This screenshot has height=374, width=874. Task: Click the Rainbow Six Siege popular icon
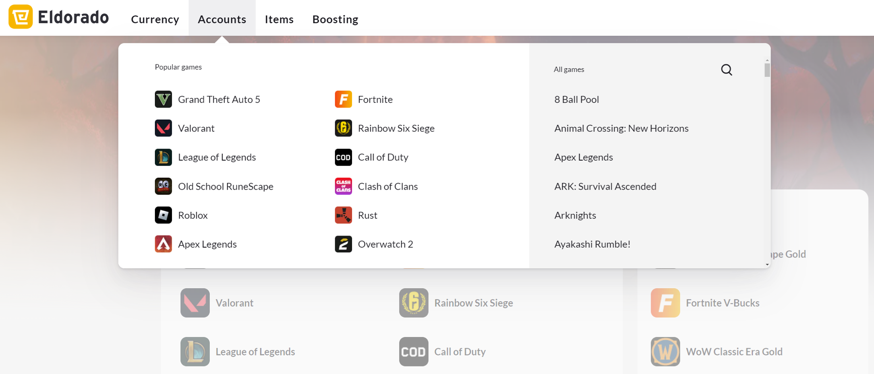(343, 128)
